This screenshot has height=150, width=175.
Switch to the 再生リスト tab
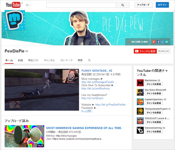[x=33, y=60]
